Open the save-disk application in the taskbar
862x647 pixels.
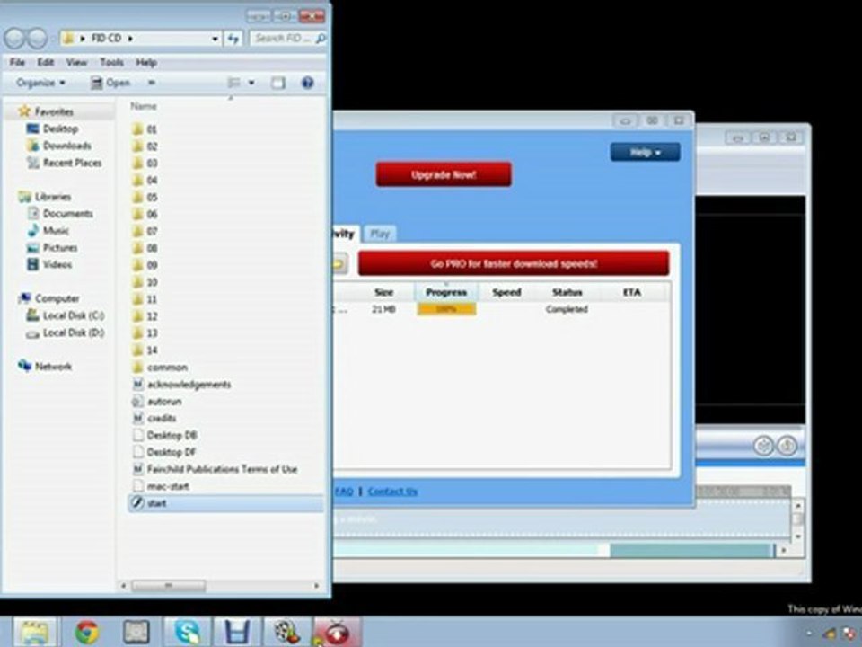pyautogui.click(x=236, y=632)
